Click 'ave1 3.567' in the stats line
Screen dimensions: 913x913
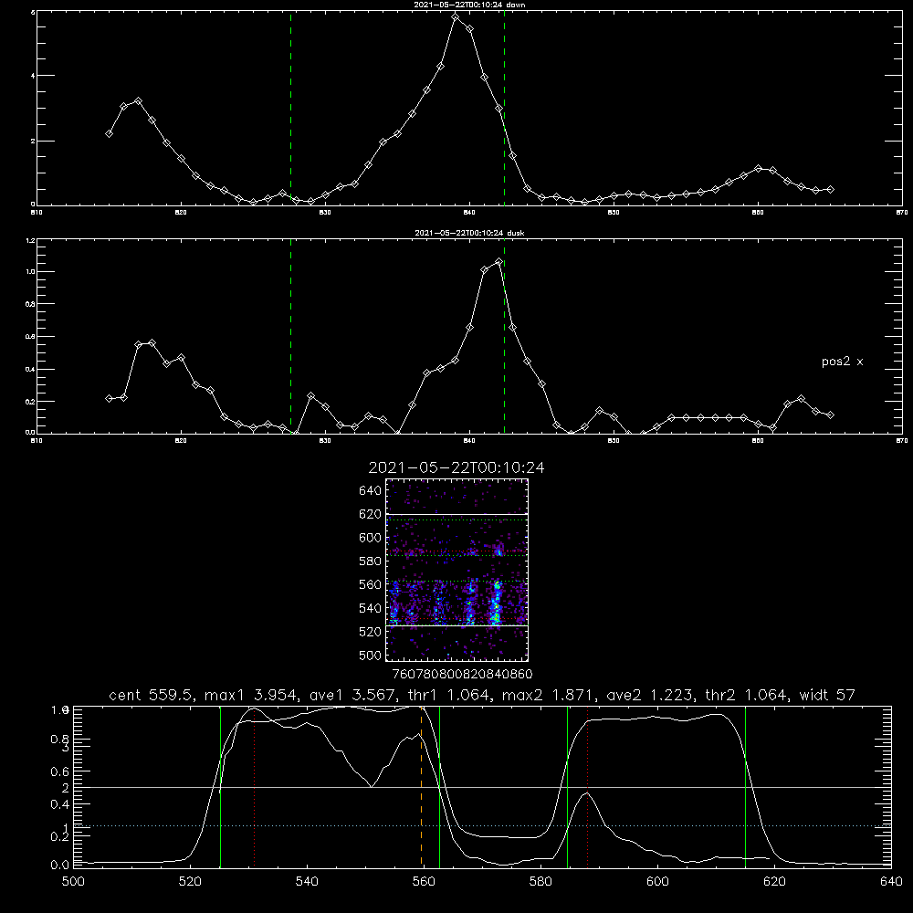(x=352, y=695)
